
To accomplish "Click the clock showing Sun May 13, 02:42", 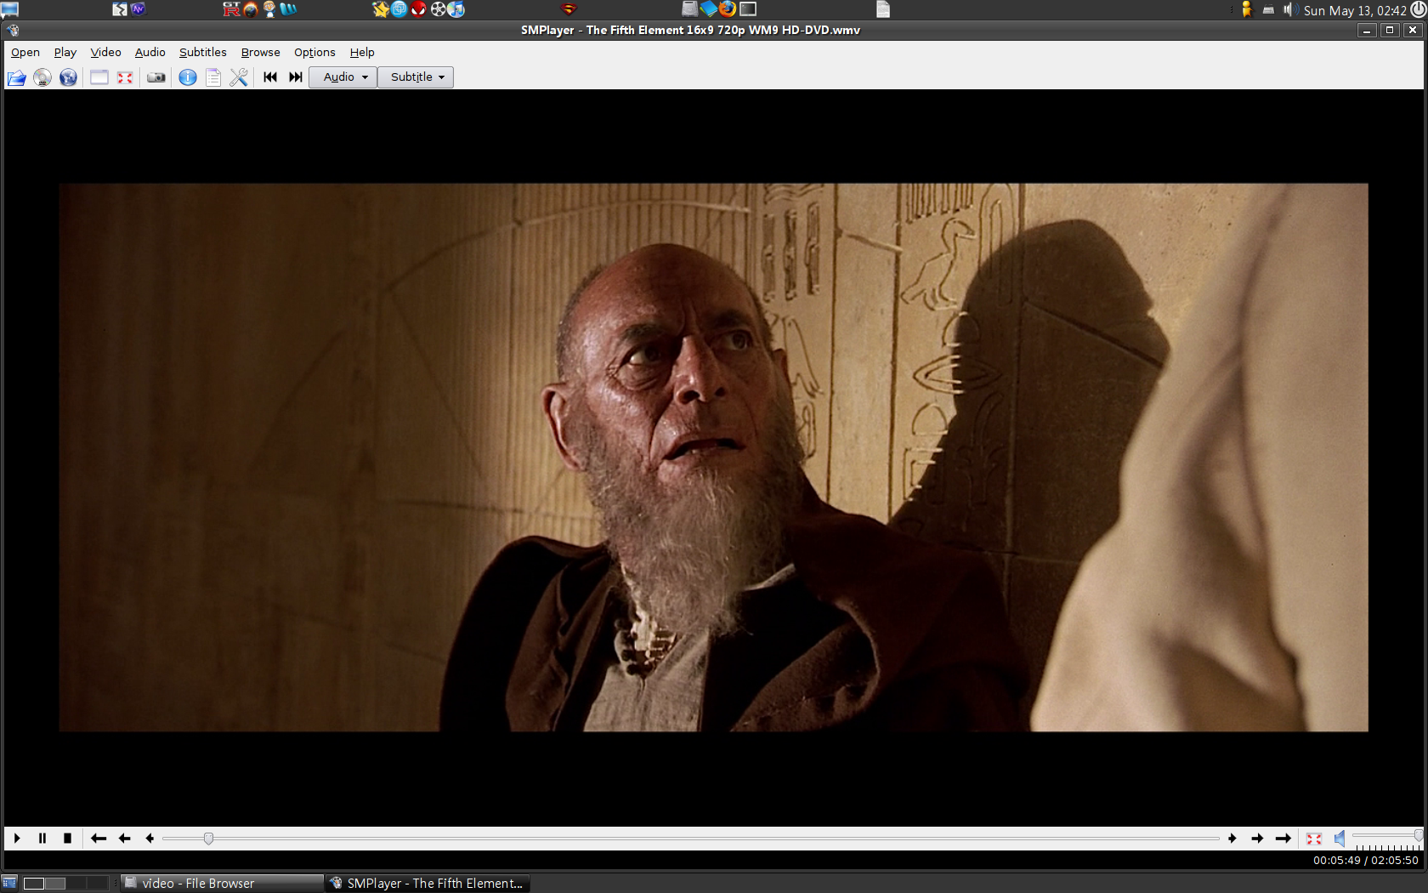I will click(x=1355, y=10).
